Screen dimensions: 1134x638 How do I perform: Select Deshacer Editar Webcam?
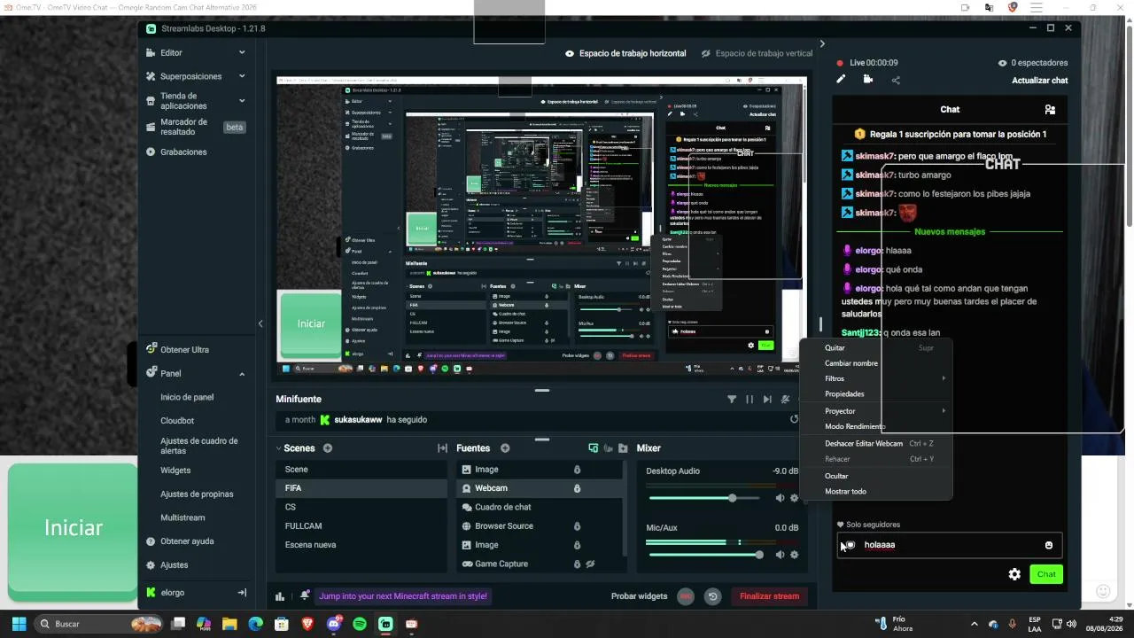click(876, 443)
